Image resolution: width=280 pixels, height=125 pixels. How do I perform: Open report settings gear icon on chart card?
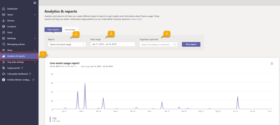[x=272, y=64]
